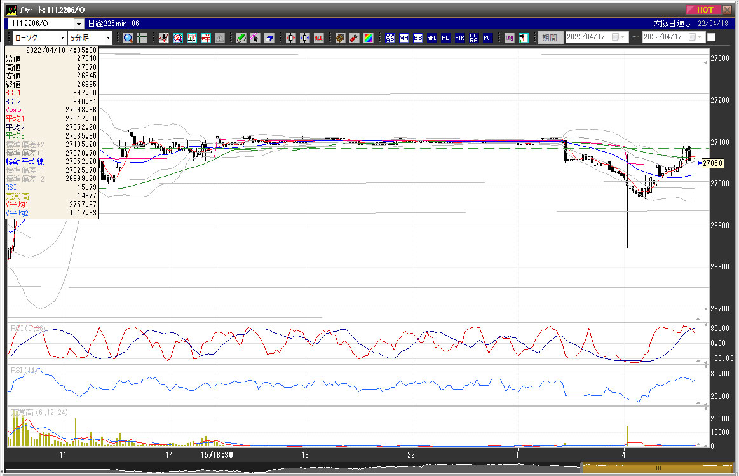Open the chip-shaped chart settings icon
739x476 pixels.
pyautogui.click(x=341, y=38)
